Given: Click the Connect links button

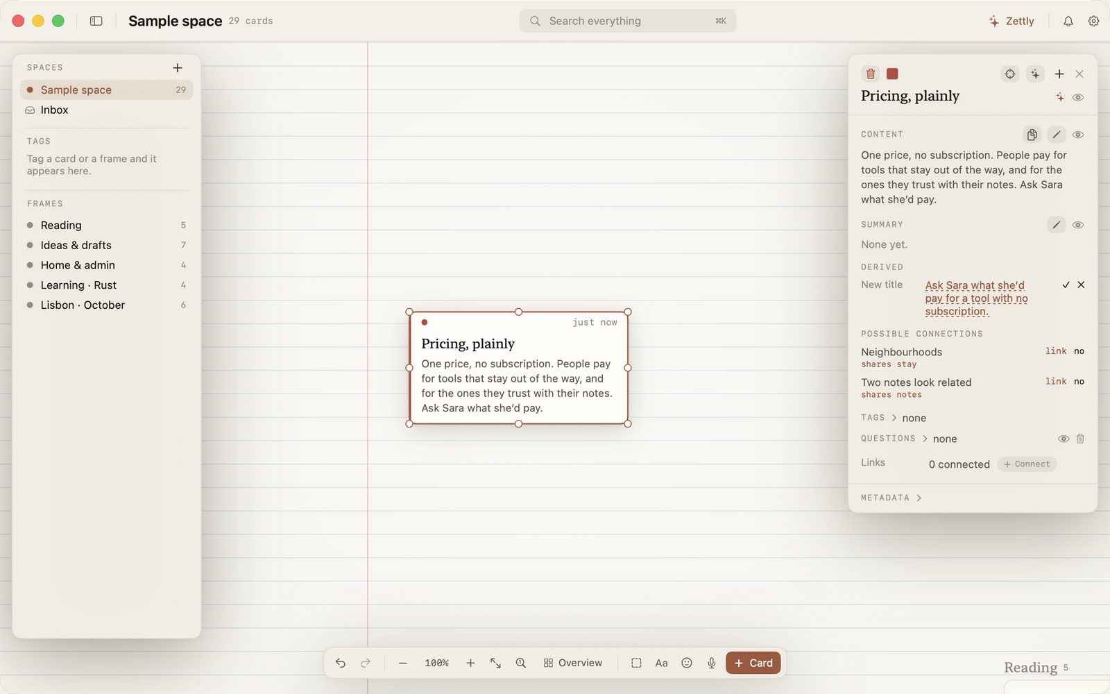Looking at the screenshot, I should (1027, 464).
